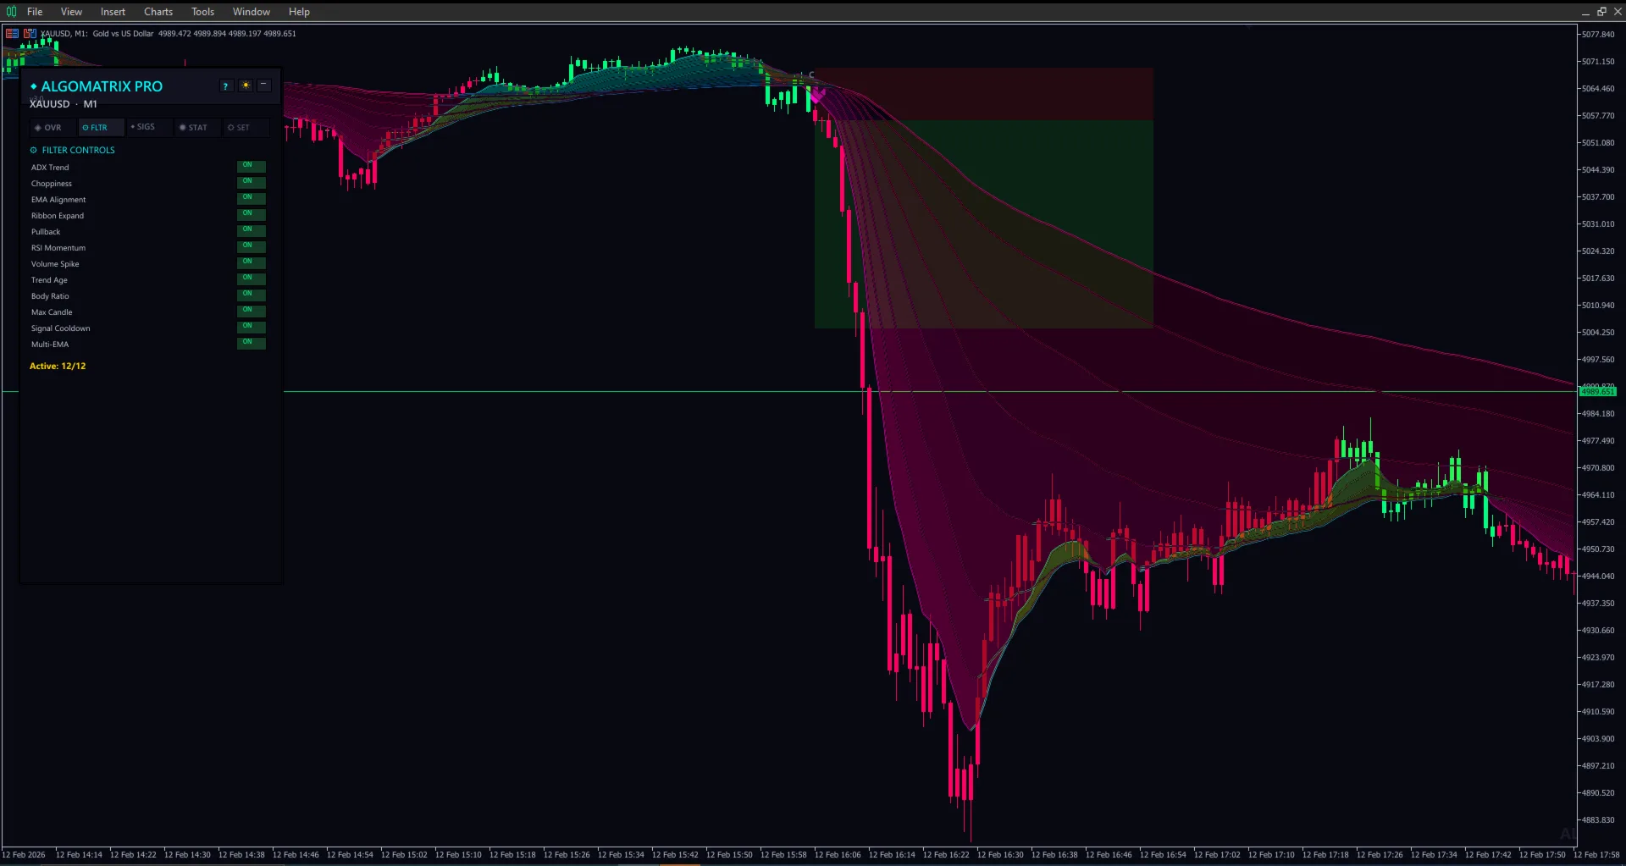This screenshot has height=866, width=1626.
Task: Open the Insert menu
Action: click(x=113, y=11)
